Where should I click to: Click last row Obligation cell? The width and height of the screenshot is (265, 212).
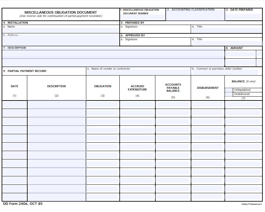pyautogui.click(x=102, y=197)
